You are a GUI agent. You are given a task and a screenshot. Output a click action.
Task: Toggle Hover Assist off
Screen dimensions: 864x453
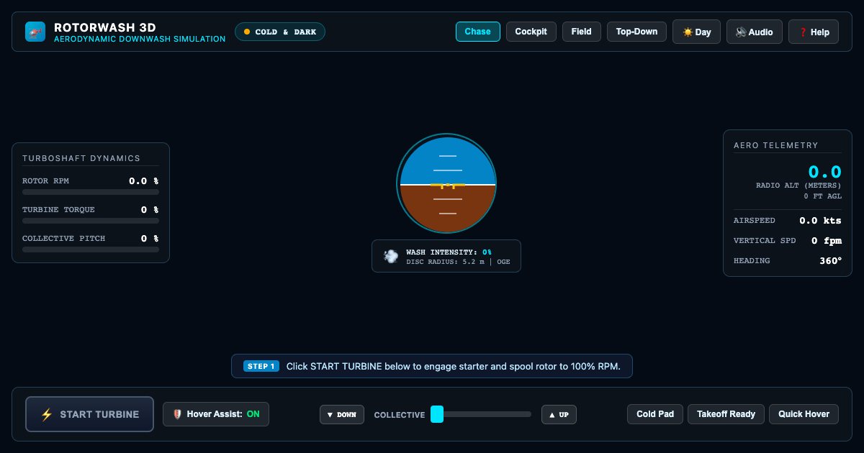click(216, 414)
